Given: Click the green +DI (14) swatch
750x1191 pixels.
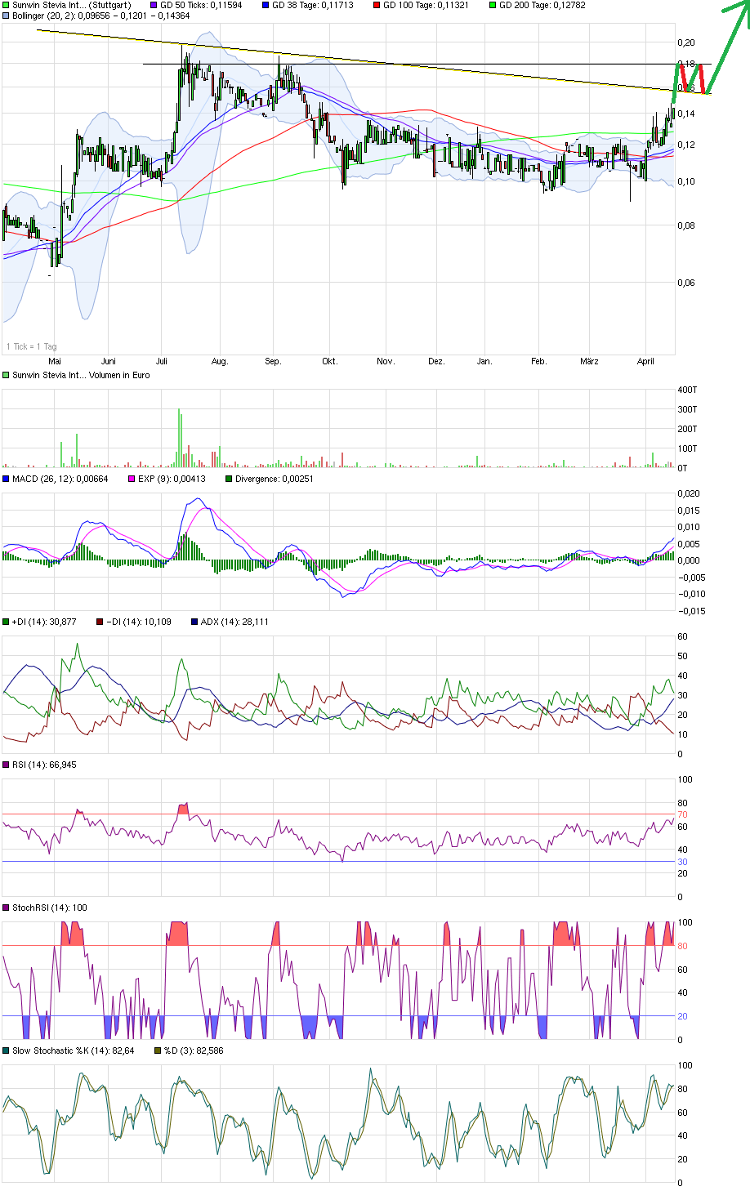Looking at the screenshot, I should [6, 622].
